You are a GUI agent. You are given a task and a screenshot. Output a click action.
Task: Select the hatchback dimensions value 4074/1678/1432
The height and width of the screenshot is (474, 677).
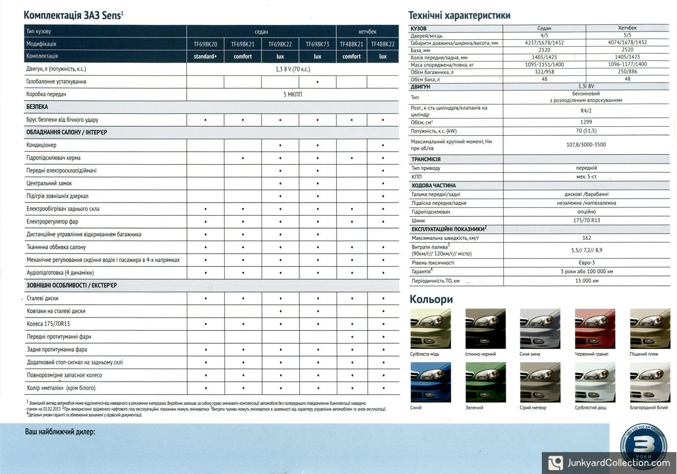pyautogui.click(x=627, y=42)
